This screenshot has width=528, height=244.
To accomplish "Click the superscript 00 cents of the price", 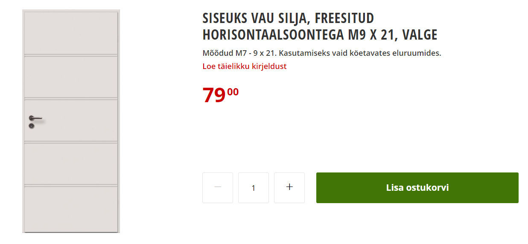I will click(233, 92).
